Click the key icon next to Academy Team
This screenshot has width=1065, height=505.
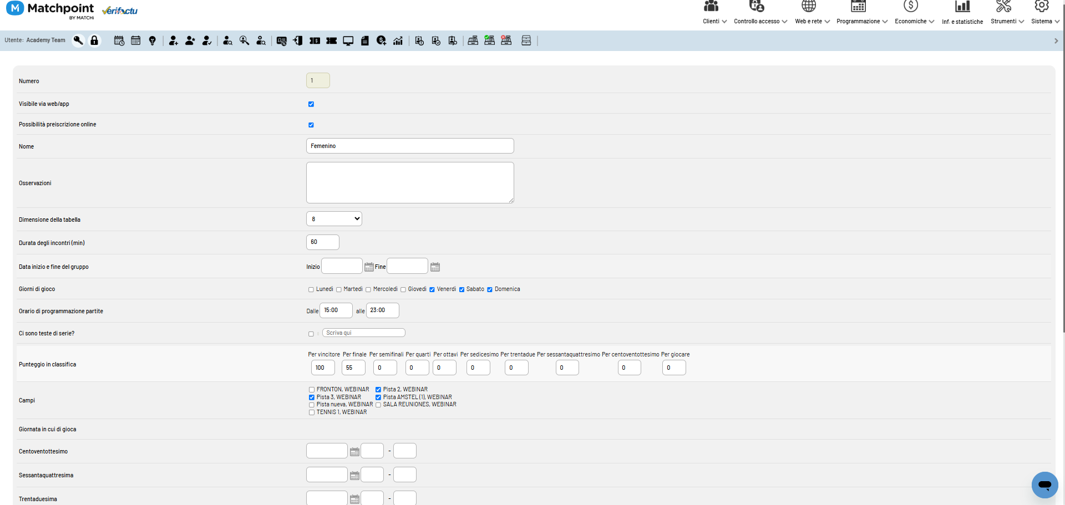tap(78, 40)
